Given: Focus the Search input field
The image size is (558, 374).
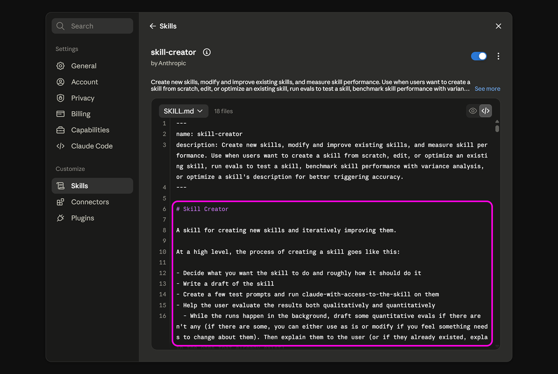Looking at the screenshot, I should click(x=92, y=26).
